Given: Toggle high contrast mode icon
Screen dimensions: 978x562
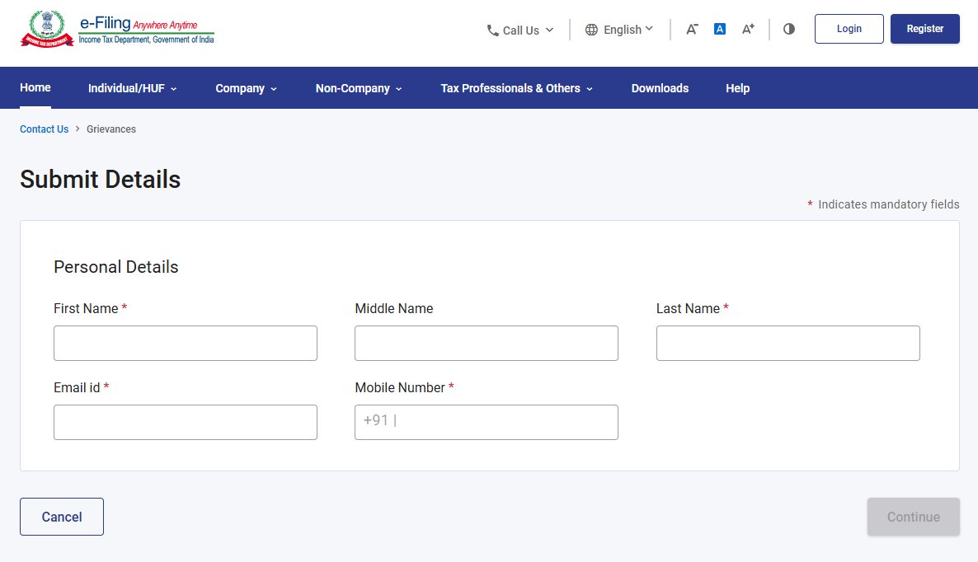Looking at the screenshot, I should click(x=789, y=29).
